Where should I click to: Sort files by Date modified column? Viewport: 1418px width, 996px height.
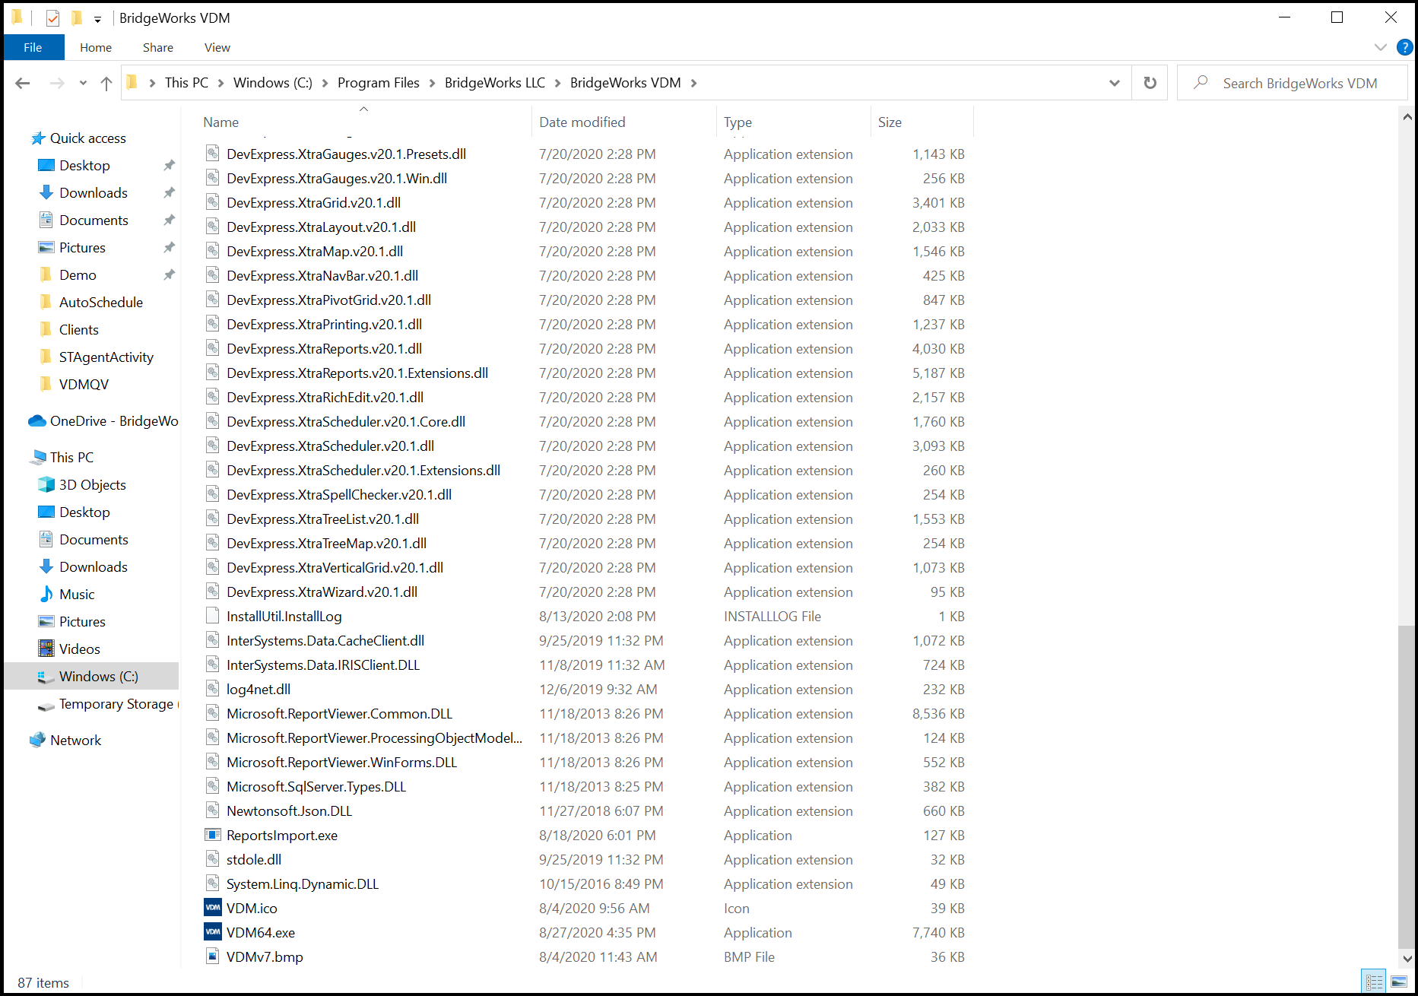pos(582,122)
